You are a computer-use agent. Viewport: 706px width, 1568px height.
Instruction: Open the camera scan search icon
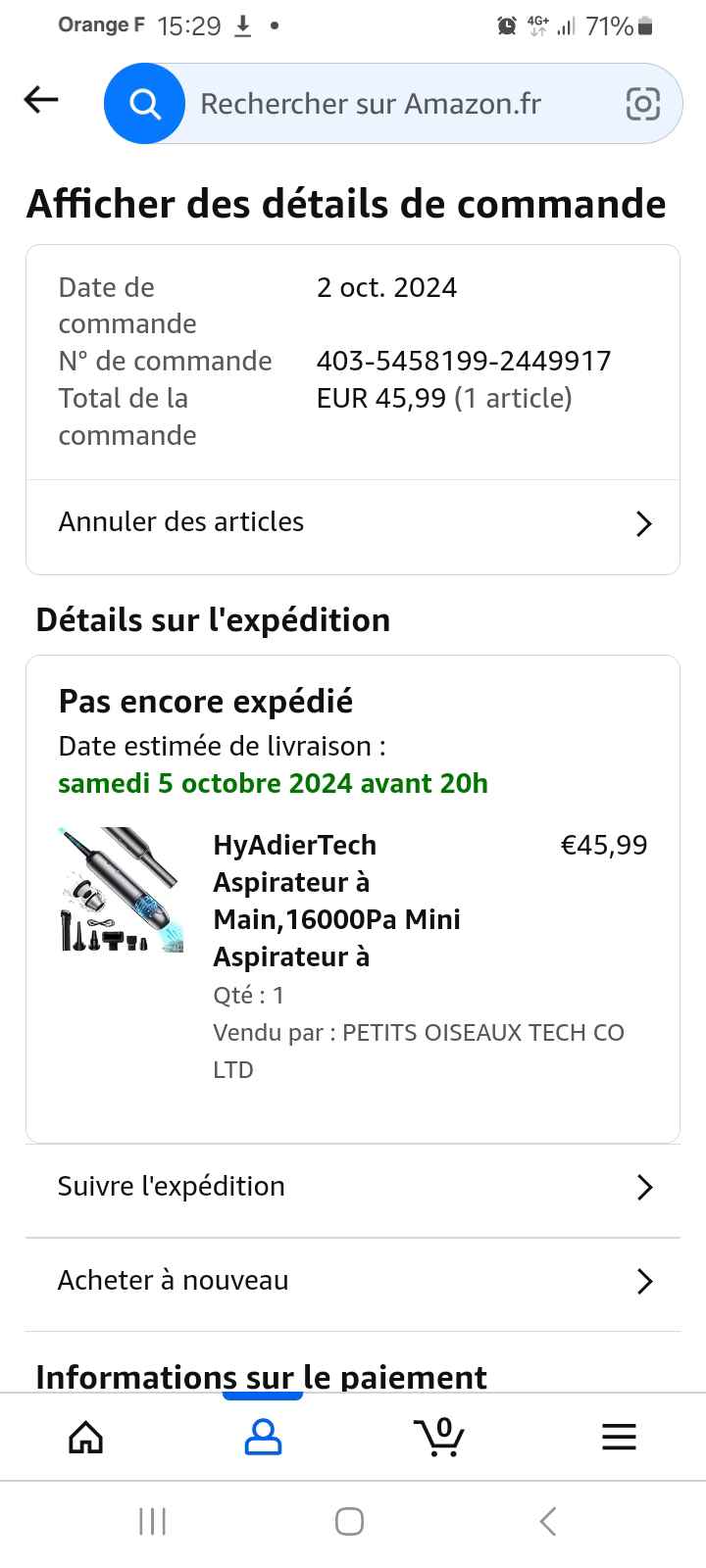coord(642,104)
